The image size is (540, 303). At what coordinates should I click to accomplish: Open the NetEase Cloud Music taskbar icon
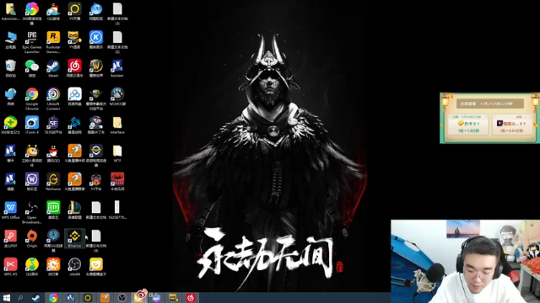[x=191, y=297]
